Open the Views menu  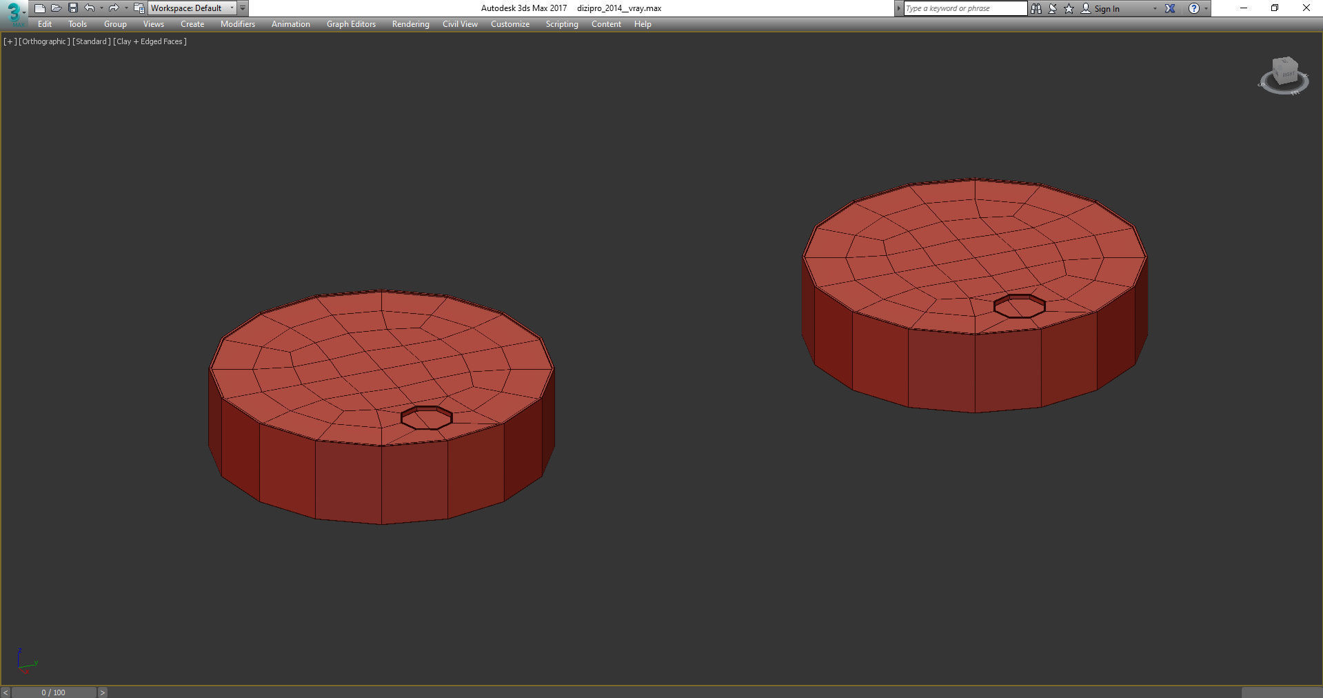[153, 24]
